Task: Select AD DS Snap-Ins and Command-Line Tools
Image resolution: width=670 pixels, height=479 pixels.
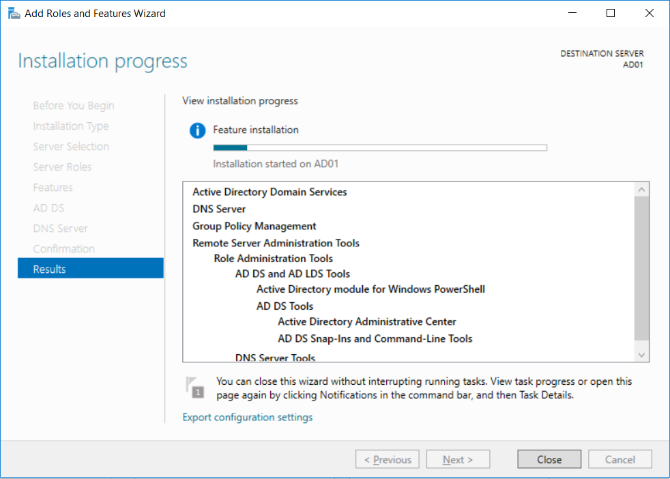Action: (x=375, y=339)
